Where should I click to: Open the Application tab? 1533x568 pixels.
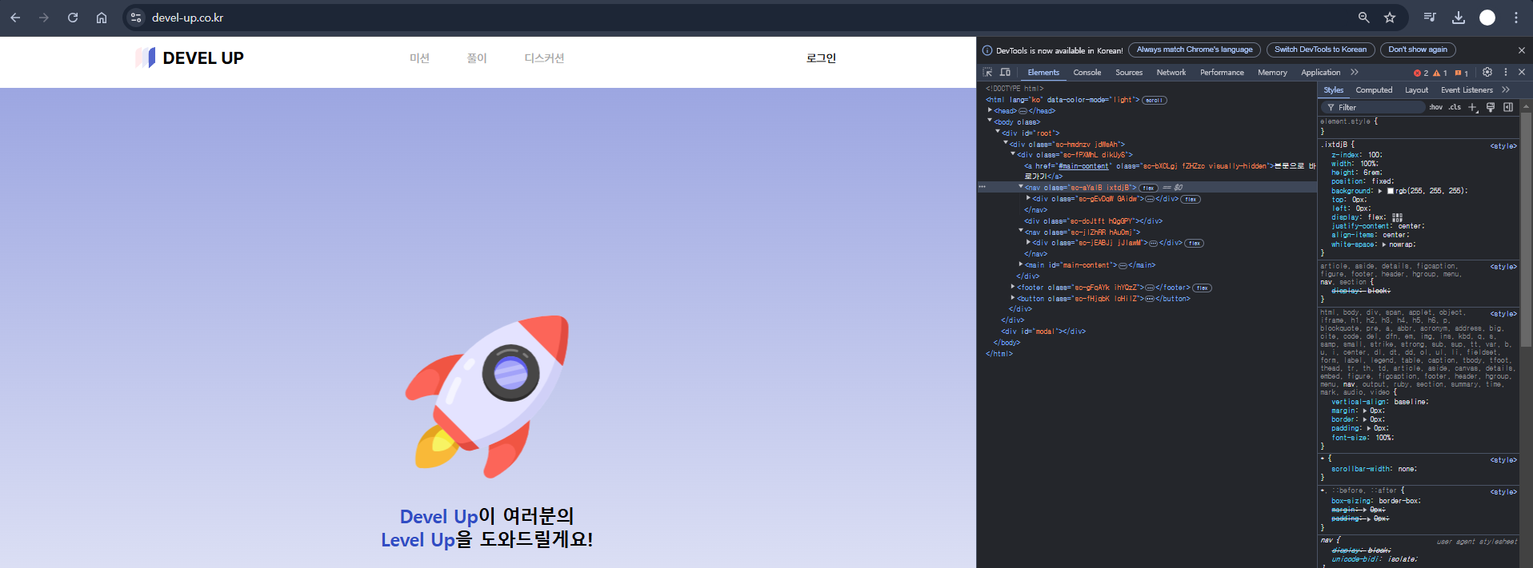coord(1321,72)
